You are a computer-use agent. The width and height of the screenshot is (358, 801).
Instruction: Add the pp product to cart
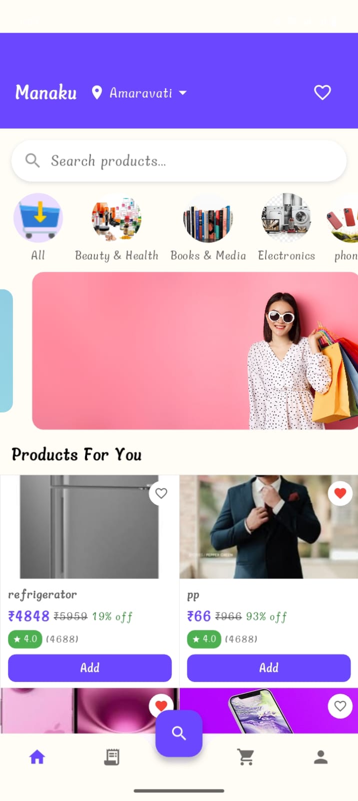point(269,668)
